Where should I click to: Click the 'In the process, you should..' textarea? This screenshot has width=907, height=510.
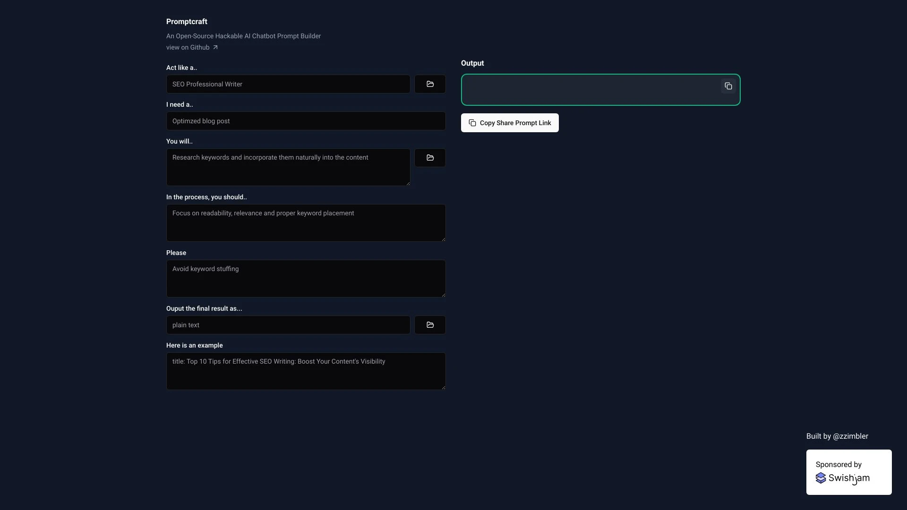[305, 222]
